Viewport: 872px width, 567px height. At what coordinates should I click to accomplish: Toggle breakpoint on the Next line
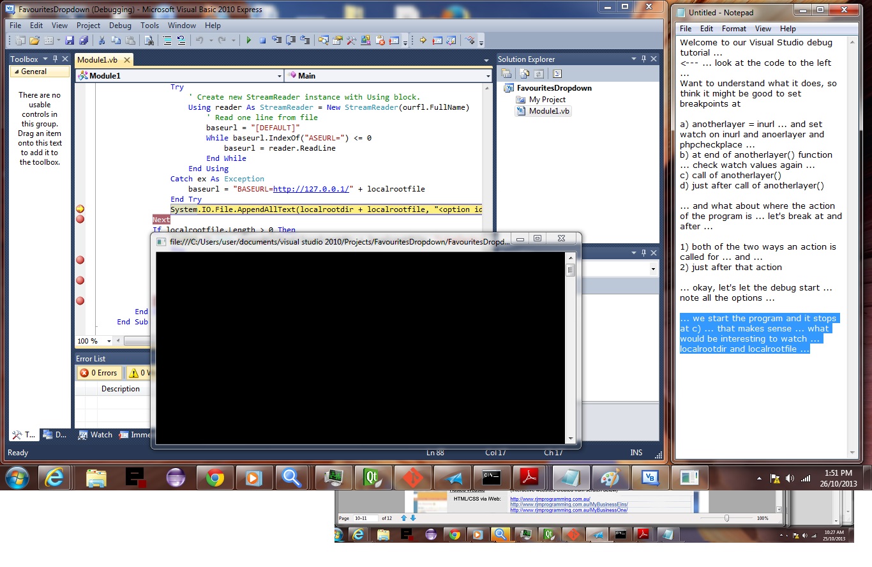pos(80,219)
